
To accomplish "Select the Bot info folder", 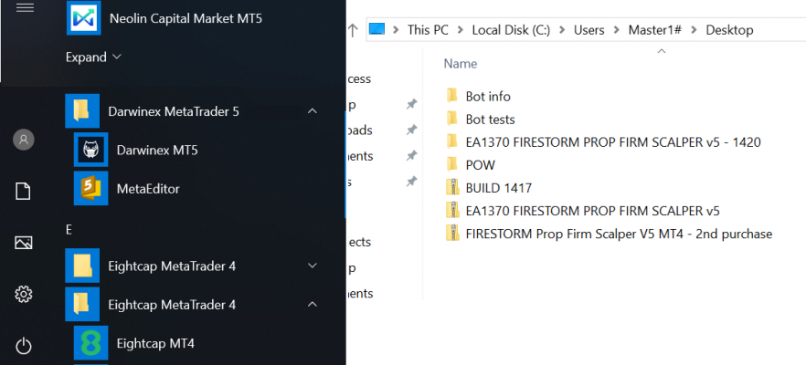I will tap(488, 96).
